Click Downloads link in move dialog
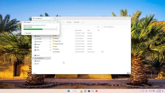 click(35, 25)
